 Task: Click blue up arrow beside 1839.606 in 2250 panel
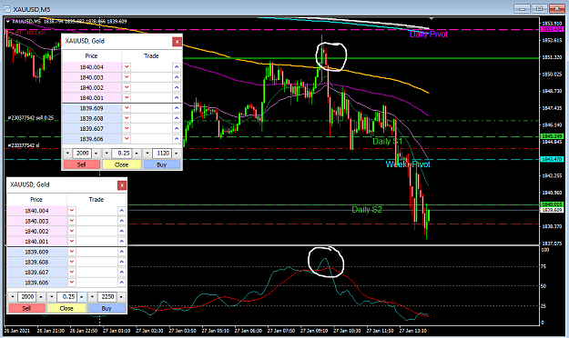[122, 283]
